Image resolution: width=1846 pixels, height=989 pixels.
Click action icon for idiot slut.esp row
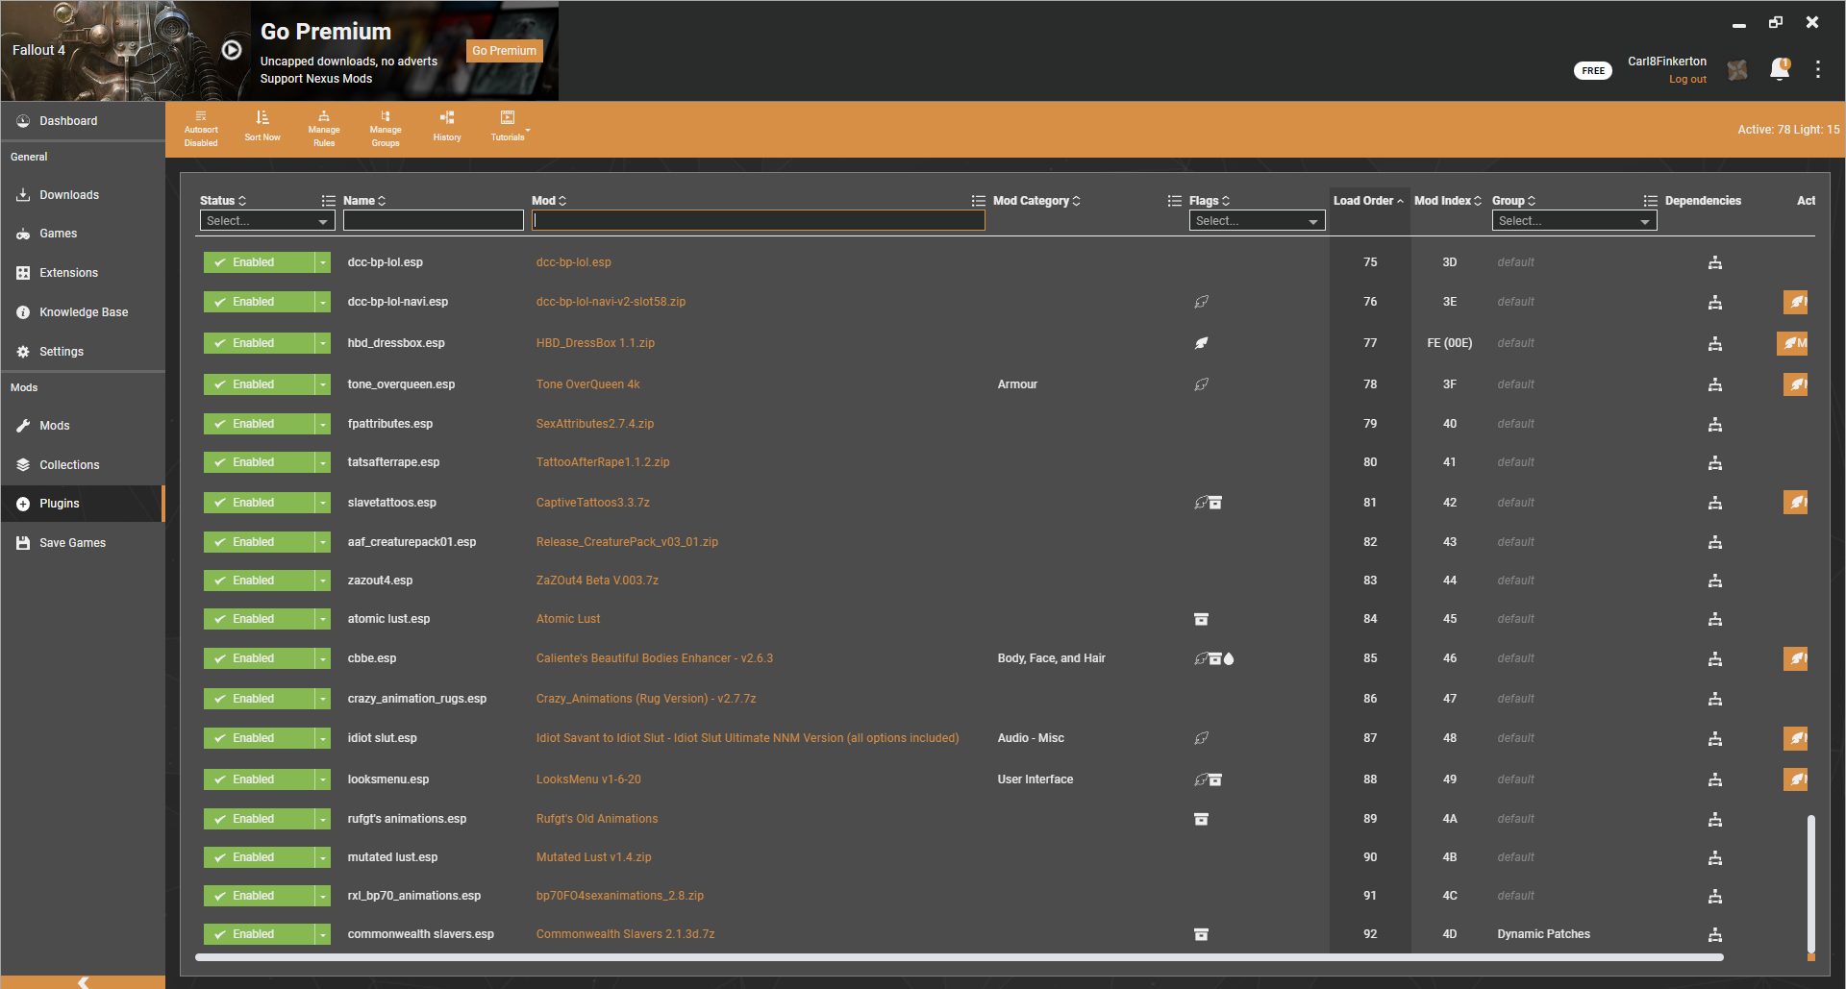1795,738
